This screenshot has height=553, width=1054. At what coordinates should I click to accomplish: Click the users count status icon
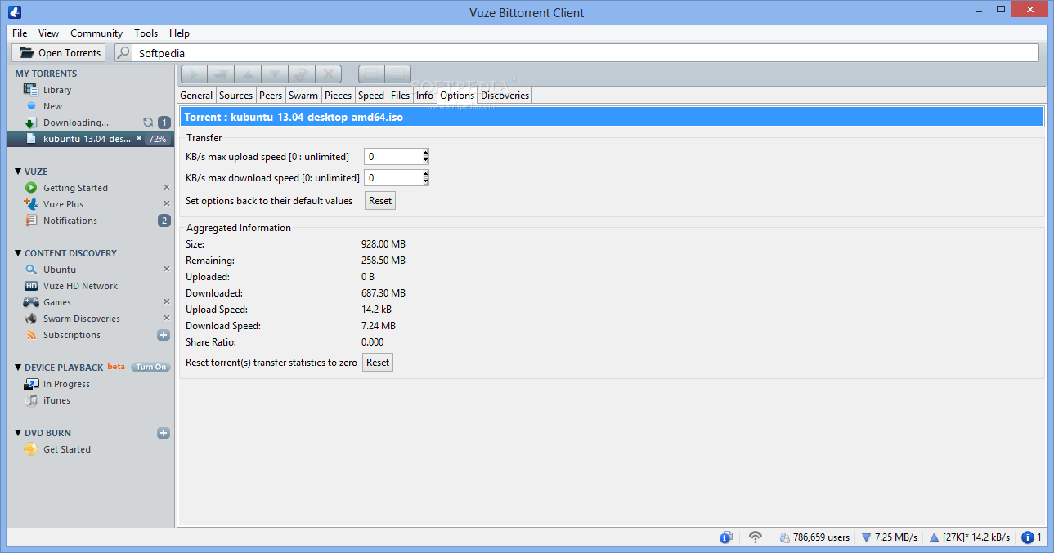coord(785,537)
